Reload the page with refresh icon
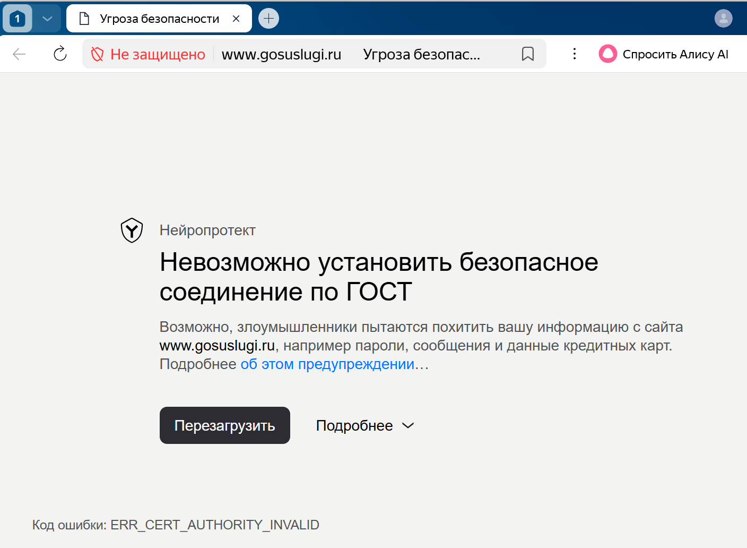This screenshot has height=548, width=747. 60,54
